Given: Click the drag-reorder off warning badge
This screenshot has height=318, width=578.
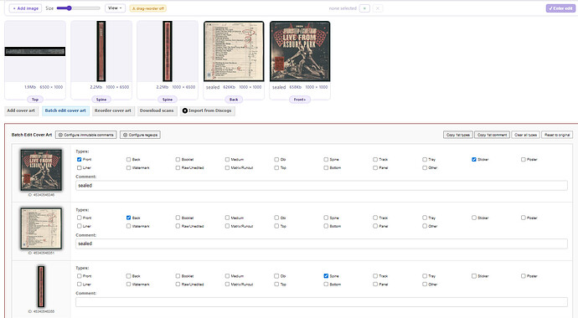Looking at the screenshot, I should pyautogui.click(x=147, y=8).
